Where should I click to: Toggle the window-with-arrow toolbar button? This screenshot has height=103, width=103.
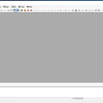coord(18,10)
